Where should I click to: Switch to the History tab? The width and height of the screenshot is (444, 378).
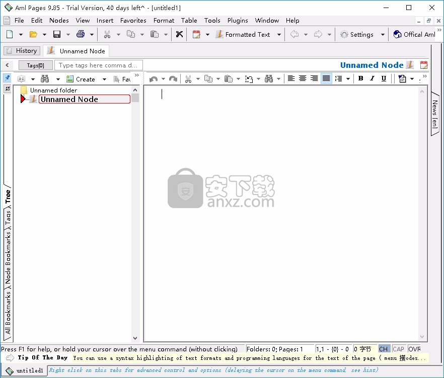point(22,51)
